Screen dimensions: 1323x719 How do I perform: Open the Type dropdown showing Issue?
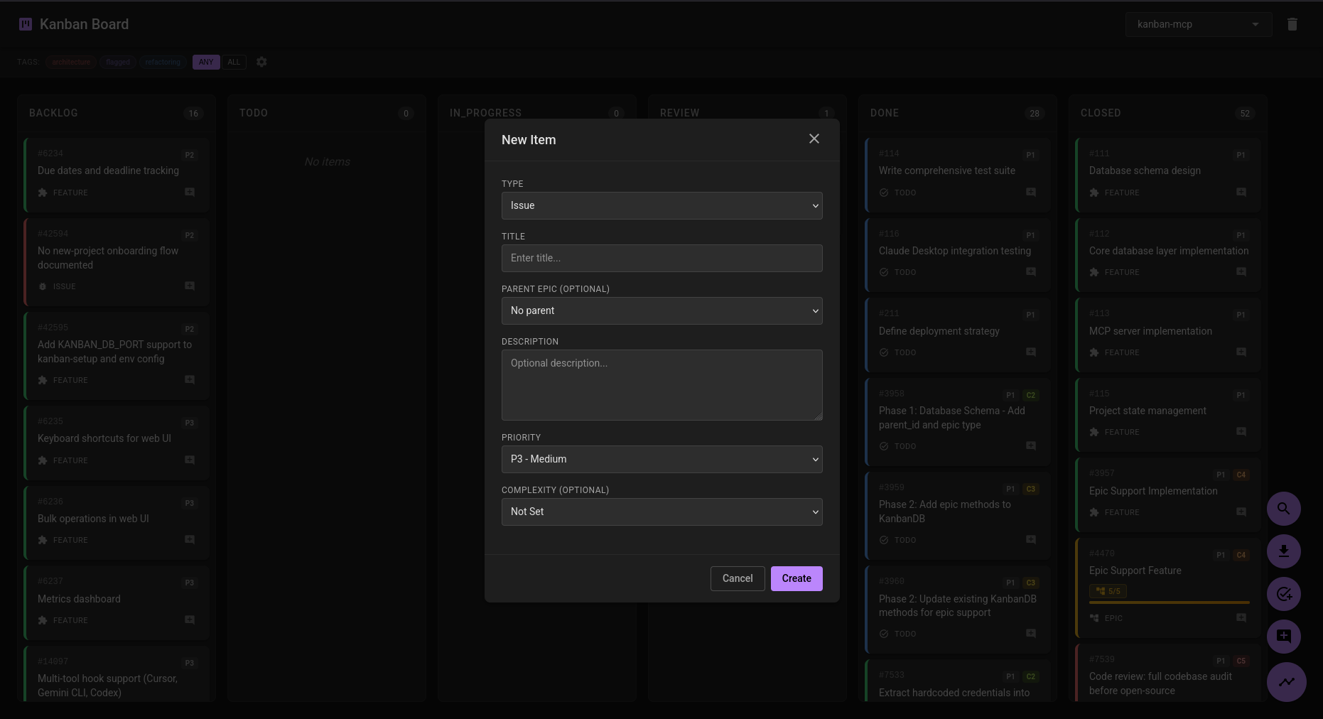coord(661,205)
